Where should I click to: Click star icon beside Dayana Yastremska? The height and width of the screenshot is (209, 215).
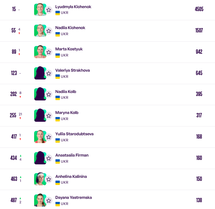pos(49,201)
